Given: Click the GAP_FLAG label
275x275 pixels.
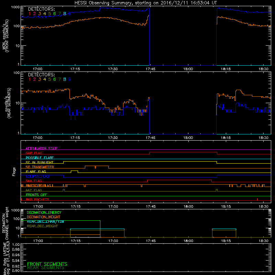Looking at the screenshot, I should point(34,153).
